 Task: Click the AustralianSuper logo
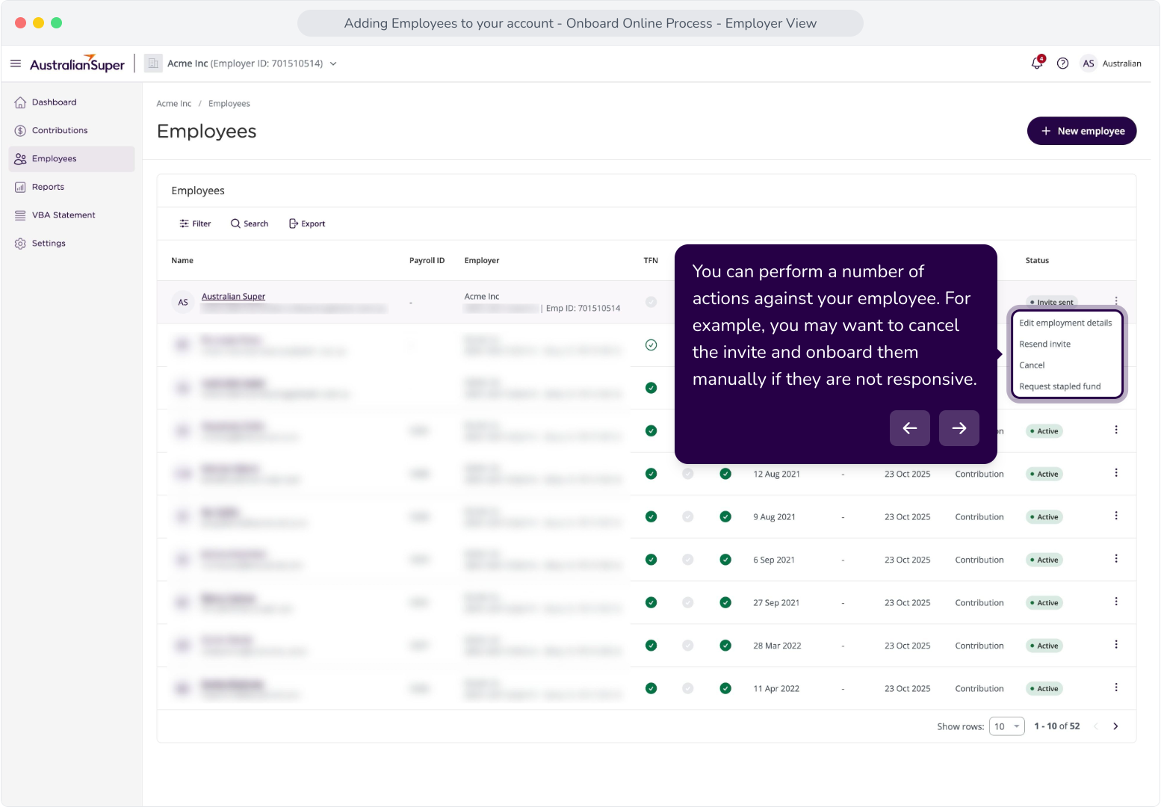tap(77, 64)
